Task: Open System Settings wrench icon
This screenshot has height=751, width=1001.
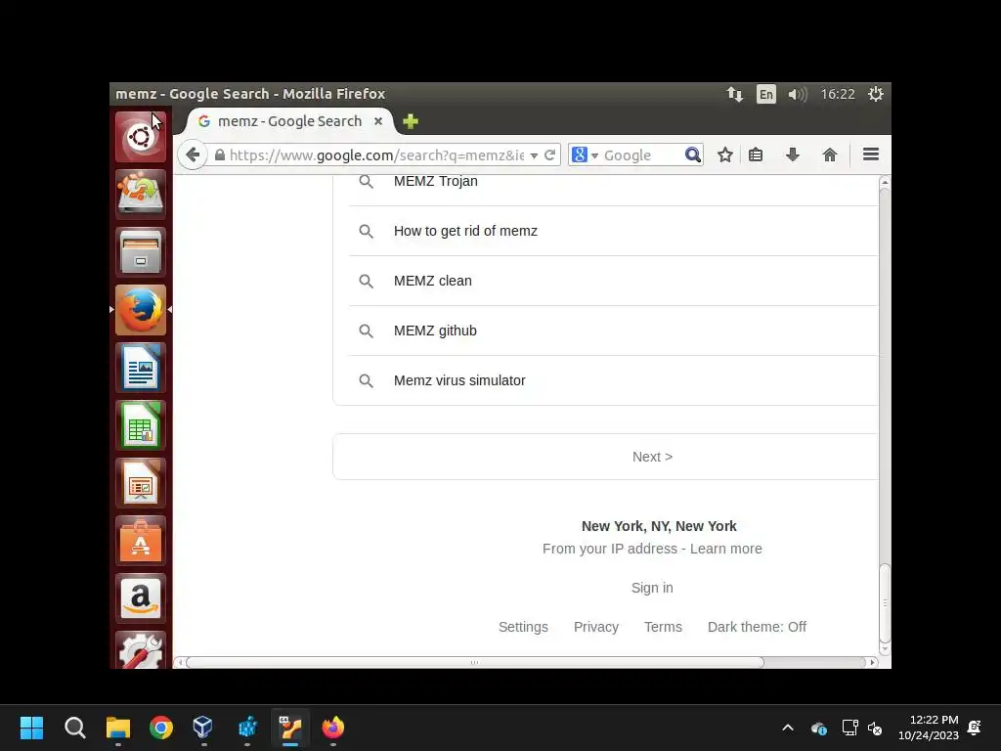Action: [141, 650]
